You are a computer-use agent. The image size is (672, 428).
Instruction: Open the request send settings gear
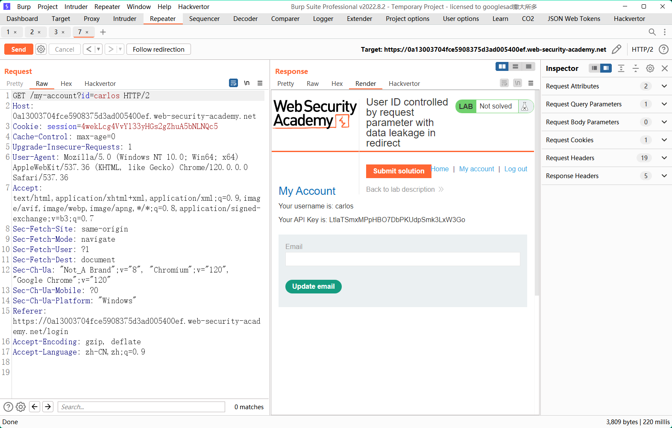[41, 49]
